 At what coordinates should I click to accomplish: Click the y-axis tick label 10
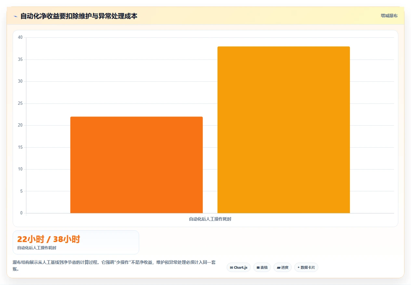point(20,169)
